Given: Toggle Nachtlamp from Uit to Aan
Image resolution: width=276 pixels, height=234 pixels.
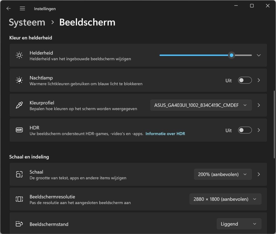Looking at the screenshot, I should click(x=244, y=80).
